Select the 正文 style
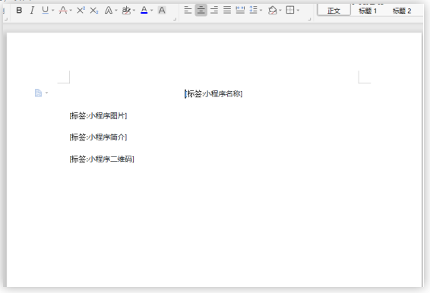The height and width of the screenshot is (293, 430). point(334,11)
